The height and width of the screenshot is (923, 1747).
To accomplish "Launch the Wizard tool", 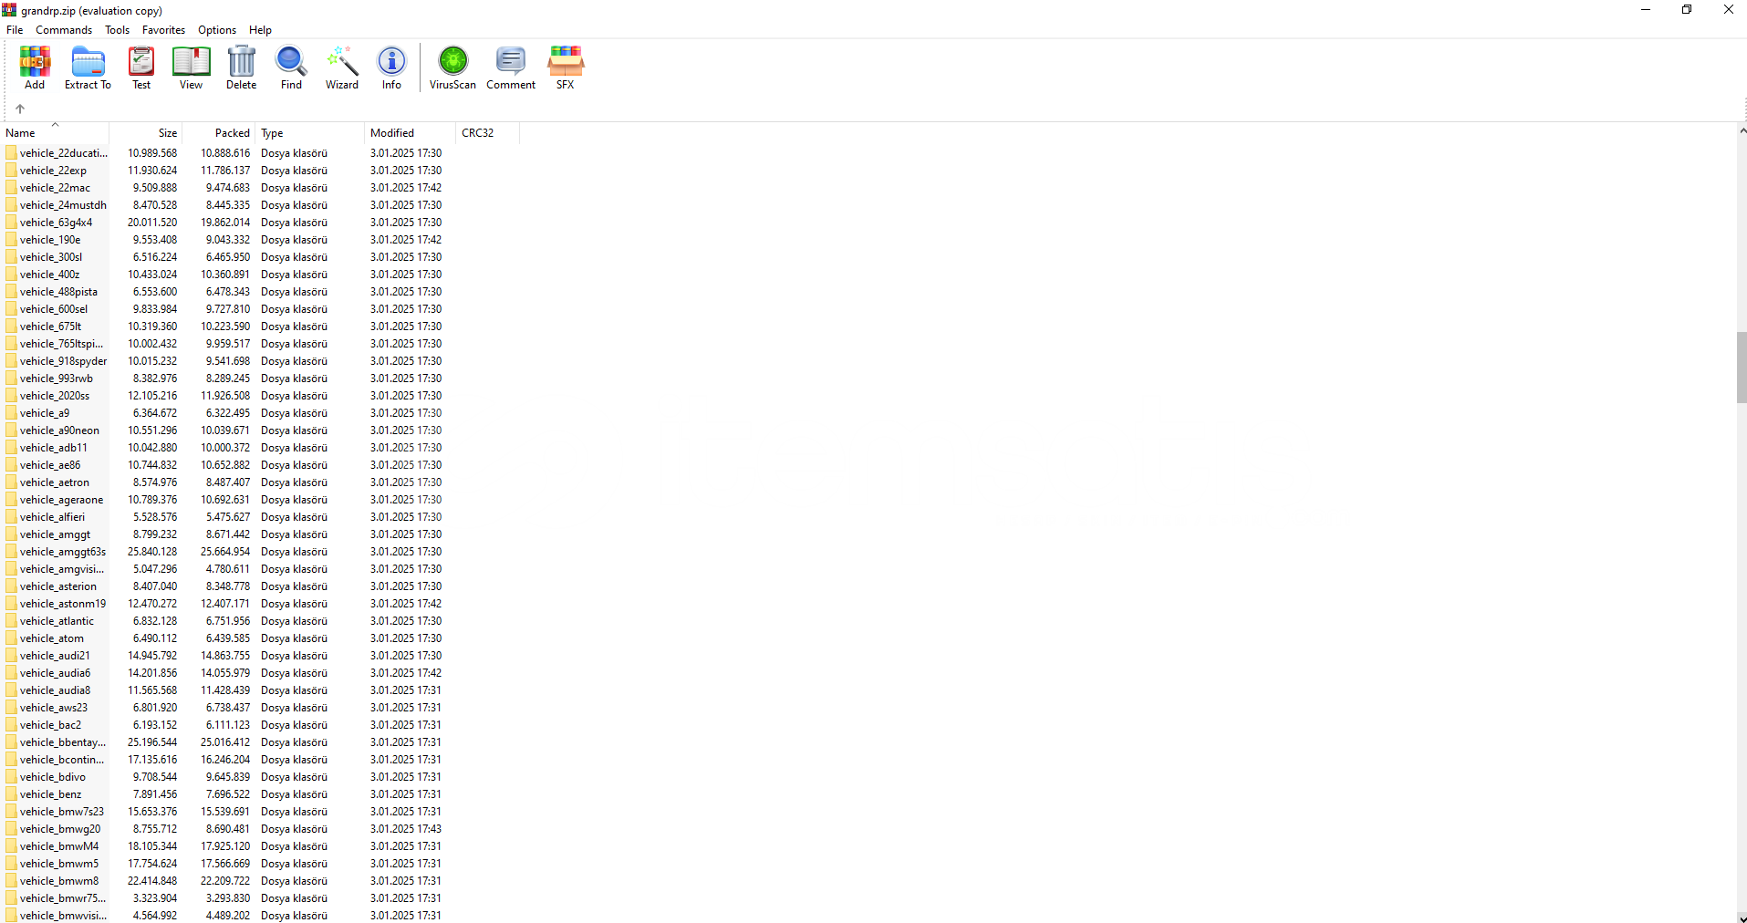I will [x=342, y=67].
